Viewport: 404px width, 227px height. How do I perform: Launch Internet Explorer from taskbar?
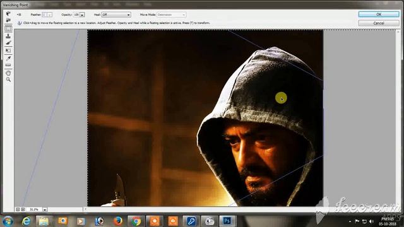pos(26,221)
